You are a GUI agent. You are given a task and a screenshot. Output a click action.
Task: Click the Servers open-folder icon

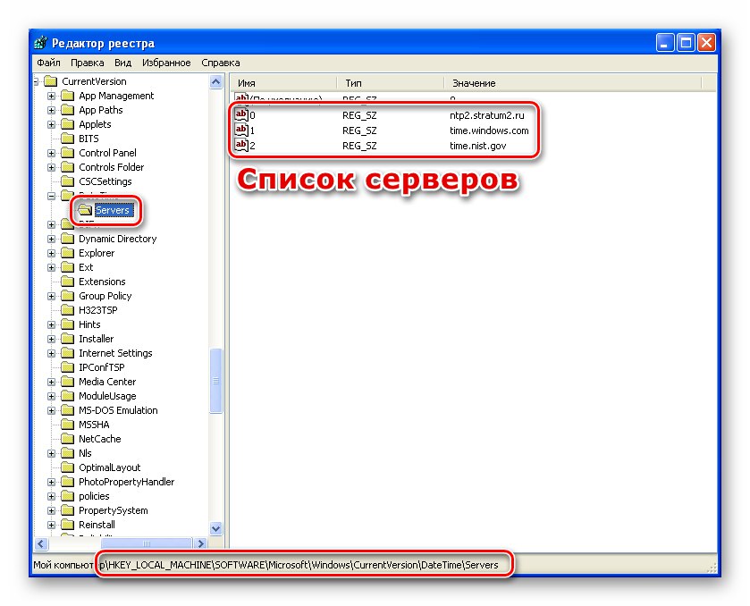85,210
